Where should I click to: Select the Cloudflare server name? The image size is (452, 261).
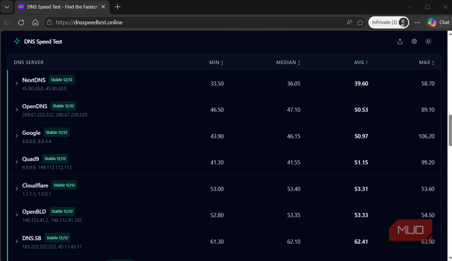(35, 186)
